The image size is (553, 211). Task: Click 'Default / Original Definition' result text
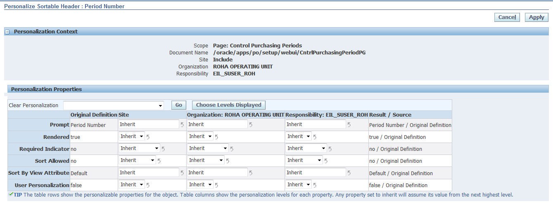[401, 173]
